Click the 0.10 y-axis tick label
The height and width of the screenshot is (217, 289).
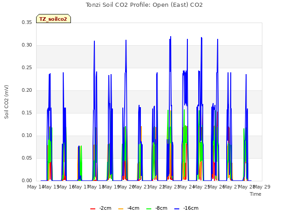pos(27,136)
